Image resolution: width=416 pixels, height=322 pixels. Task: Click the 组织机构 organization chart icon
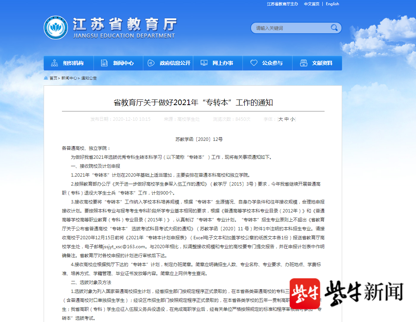54,63
